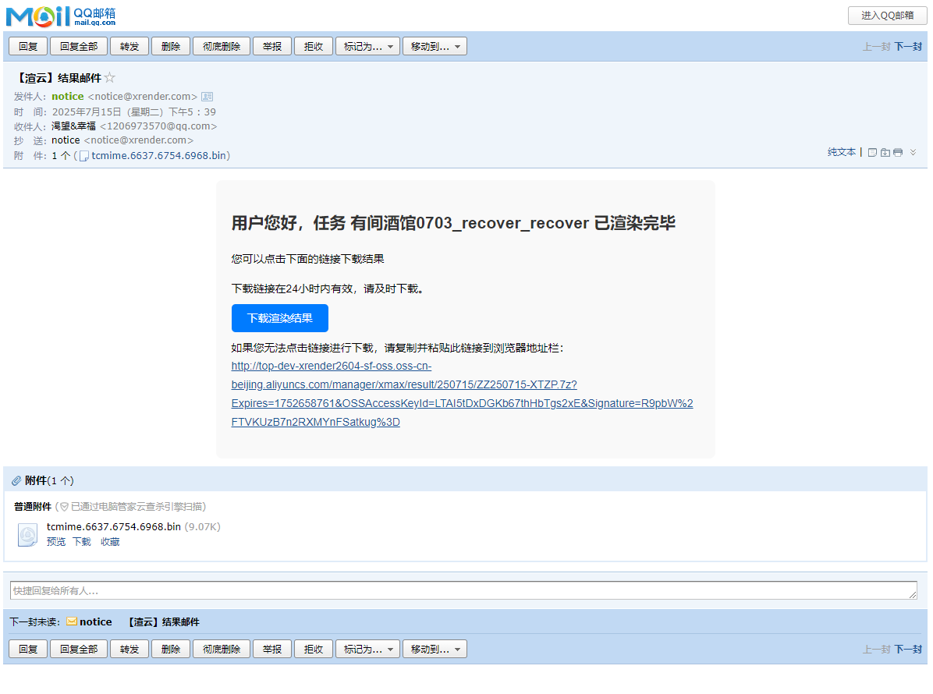Open sender's contact card icon
This screenshot has height=694, width=933.
click(x=207, y=97)
